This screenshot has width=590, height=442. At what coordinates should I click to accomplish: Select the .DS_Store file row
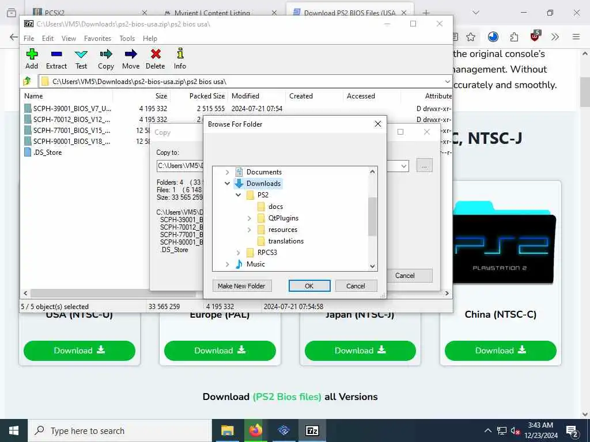43,152
